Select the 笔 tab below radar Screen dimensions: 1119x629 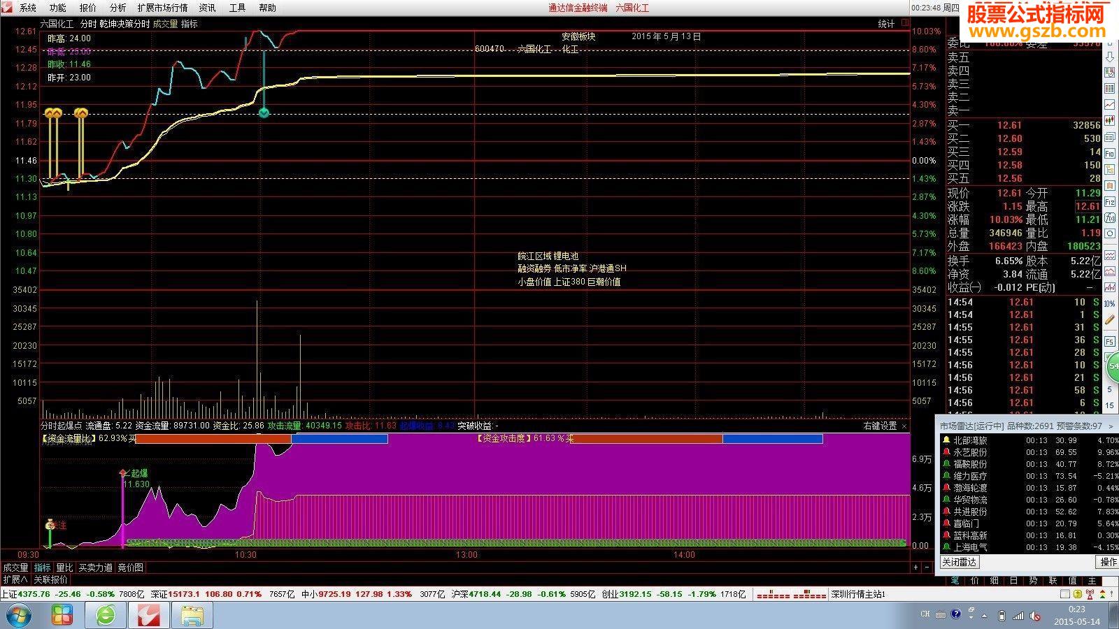tap(955, 580)
